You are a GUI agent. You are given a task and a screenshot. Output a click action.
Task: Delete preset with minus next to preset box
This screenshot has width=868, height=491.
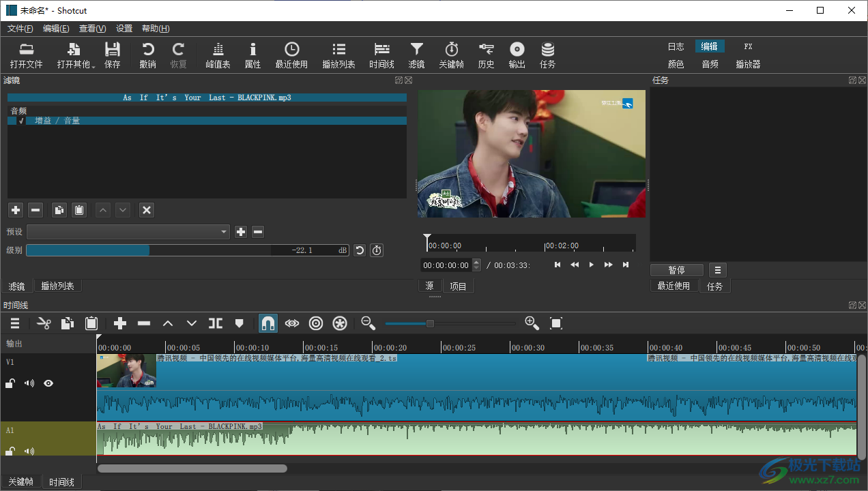pos(258,232)
